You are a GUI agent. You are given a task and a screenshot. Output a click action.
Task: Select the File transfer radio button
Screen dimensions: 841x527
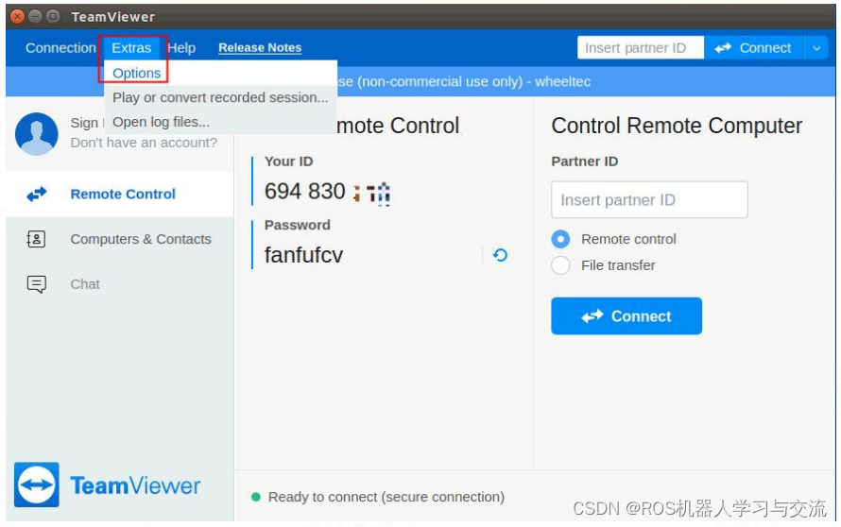pyautogui.click(x=560, y=265)
